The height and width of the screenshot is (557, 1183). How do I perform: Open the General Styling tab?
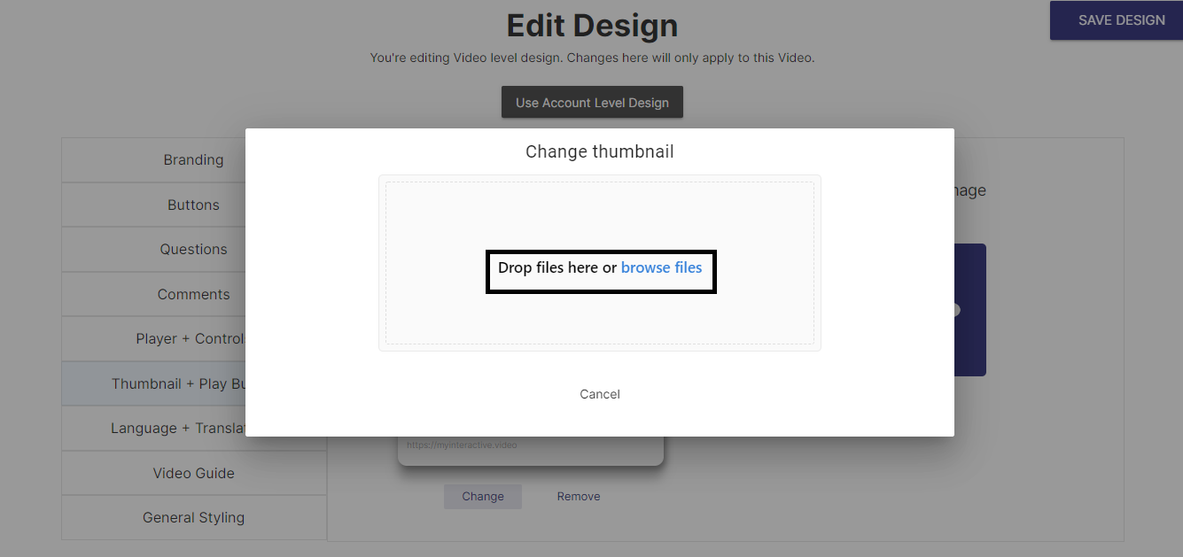point(193,517)
